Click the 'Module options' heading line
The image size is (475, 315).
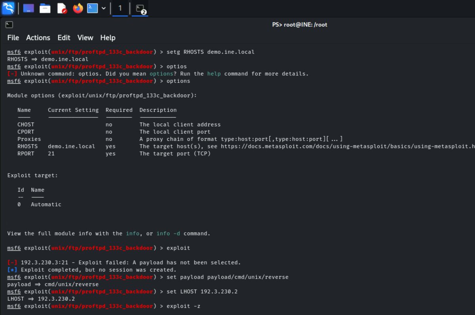[x=102, y=95]
